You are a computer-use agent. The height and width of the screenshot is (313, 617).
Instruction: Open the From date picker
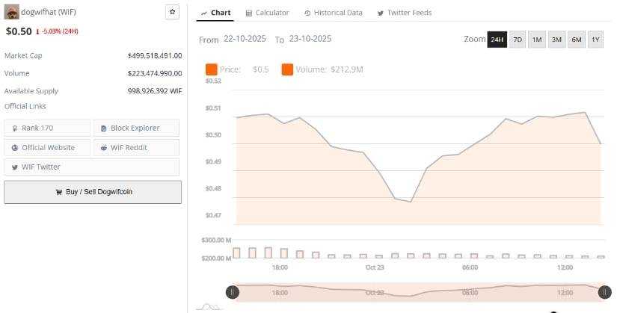click(246, 39)
